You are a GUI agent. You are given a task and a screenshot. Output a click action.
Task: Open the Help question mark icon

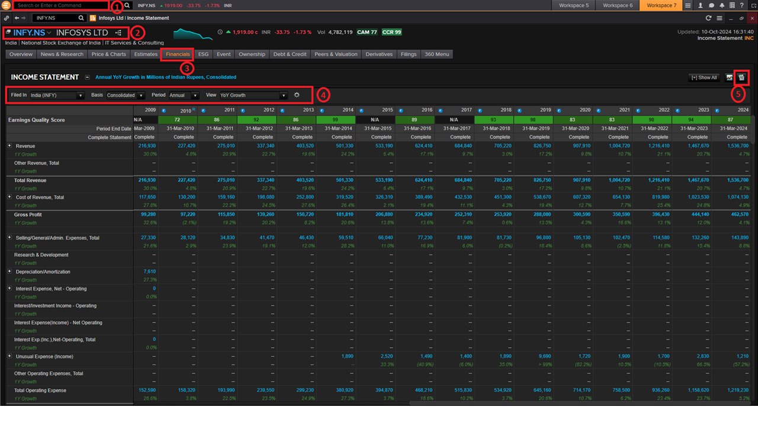[x=742, y=5]
